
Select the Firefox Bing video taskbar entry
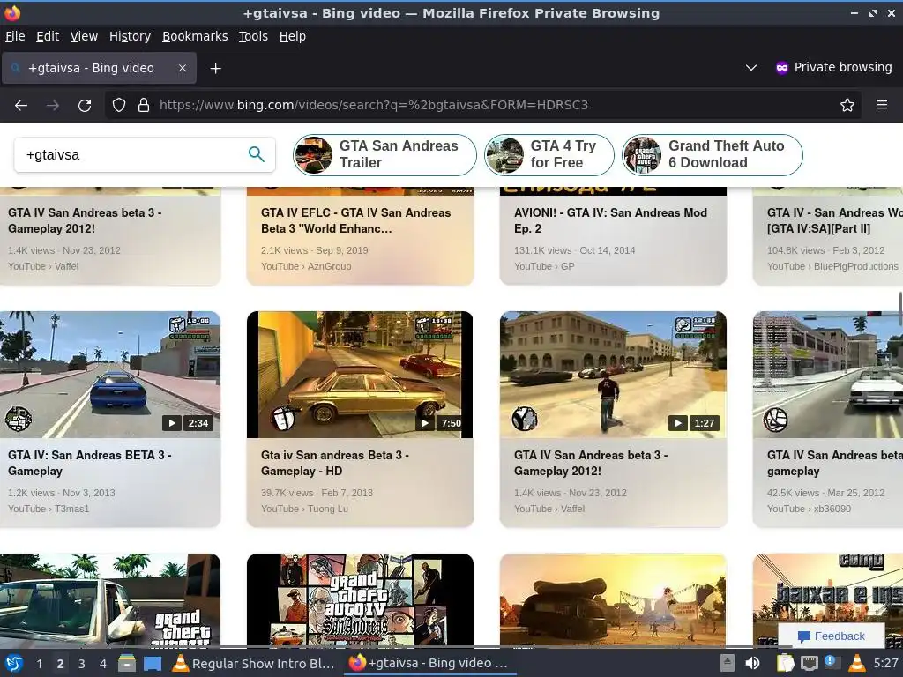pos(429,663)
